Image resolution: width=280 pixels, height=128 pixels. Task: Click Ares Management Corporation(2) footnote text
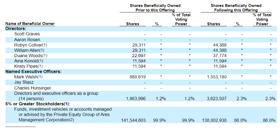click(x=46, y=120)
